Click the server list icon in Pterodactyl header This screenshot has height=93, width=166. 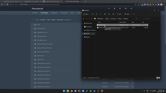[114, 9]
